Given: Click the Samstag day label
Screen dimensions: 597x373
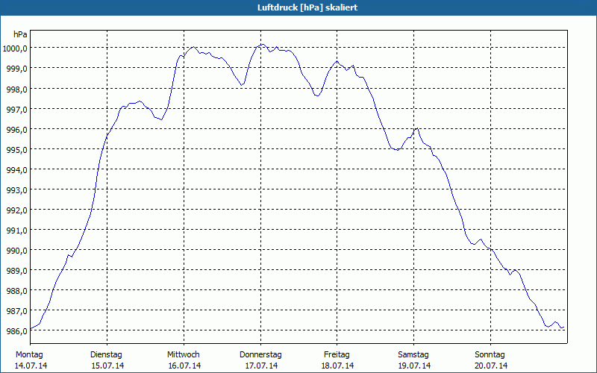Looking at the screenshot, I should click(x=413, y=355).
